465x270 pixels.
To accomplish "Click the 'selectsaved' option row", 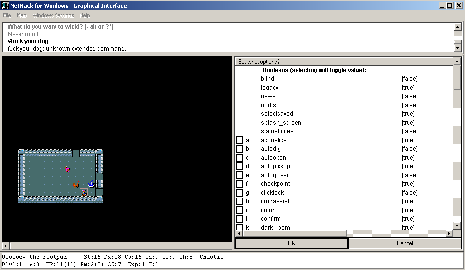I will (x=344, y=113).
